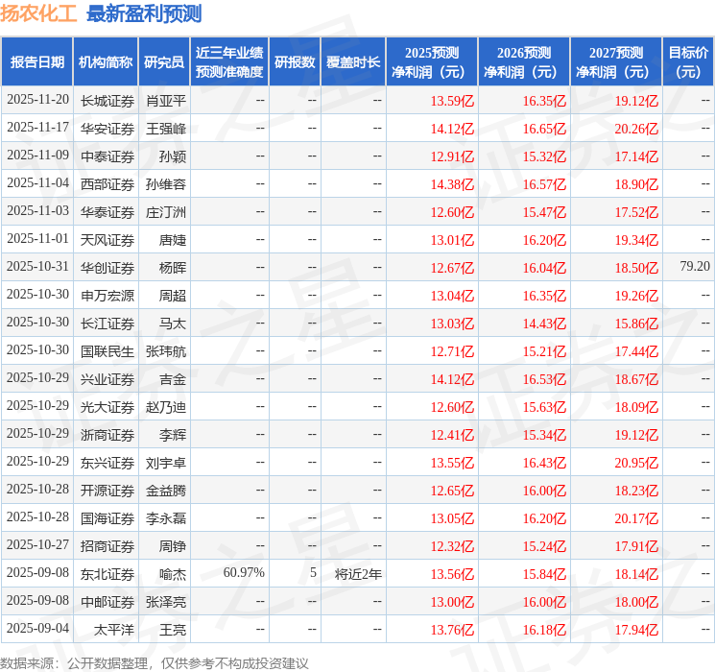
Task: Select the 东北证券 institution cell
Action: (107, 574)
